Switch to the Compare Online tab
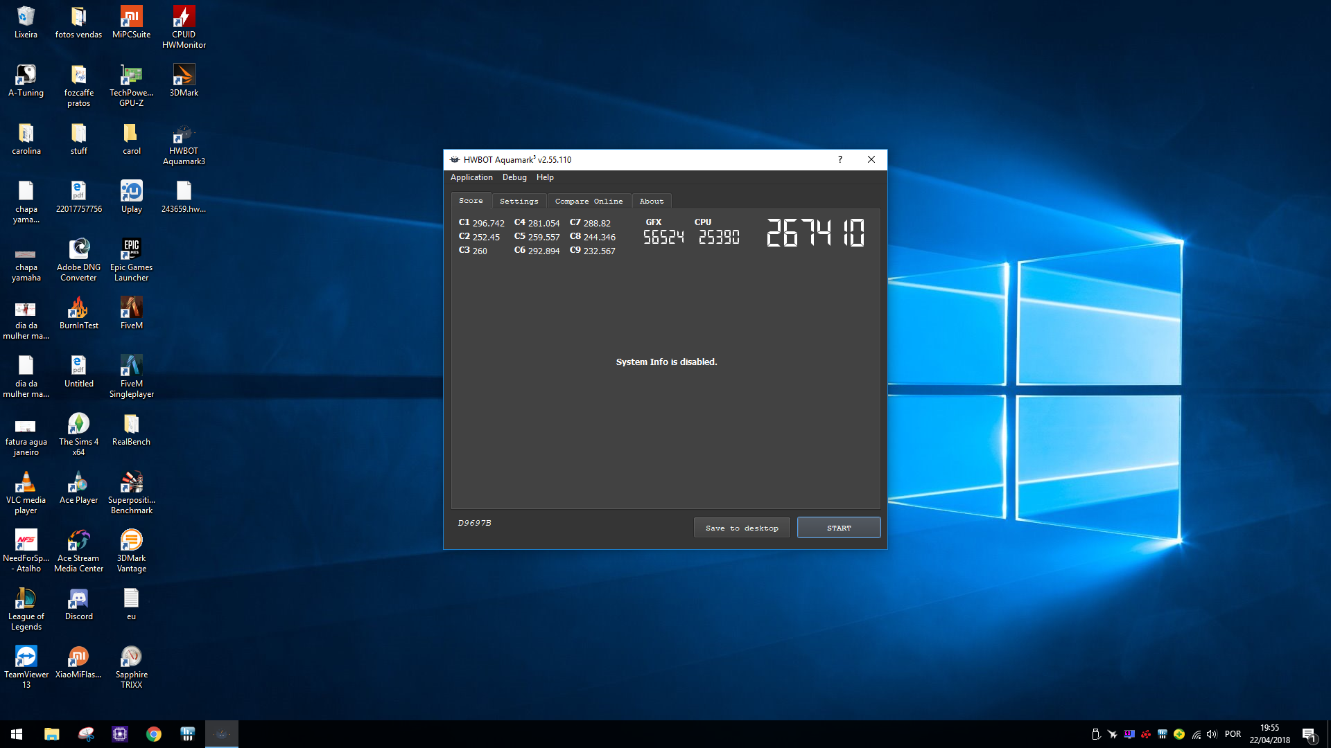Image resolution: width=1331 pixels, height=748 pixels. click(589, 201)
